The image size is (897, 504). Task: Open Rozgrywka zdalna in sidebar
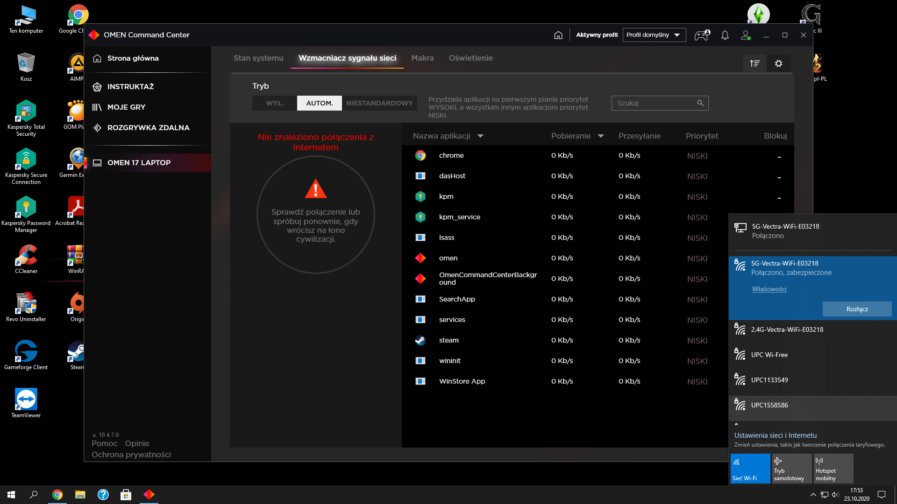[x=148, y=127]
